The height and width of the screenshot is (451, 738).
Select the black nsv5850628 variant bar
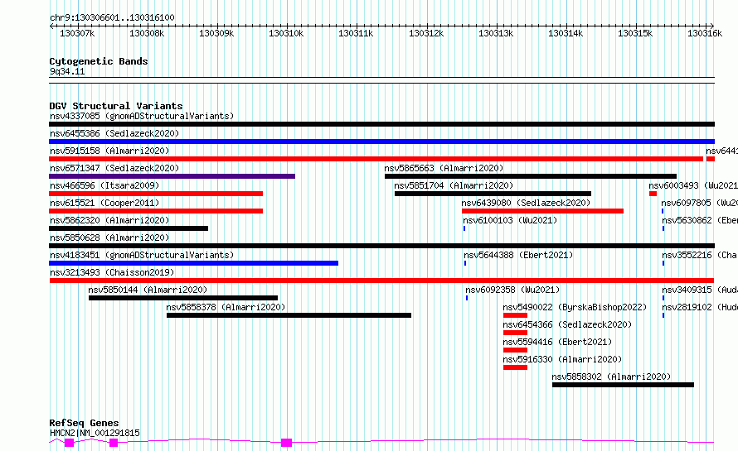coord(381,246)
